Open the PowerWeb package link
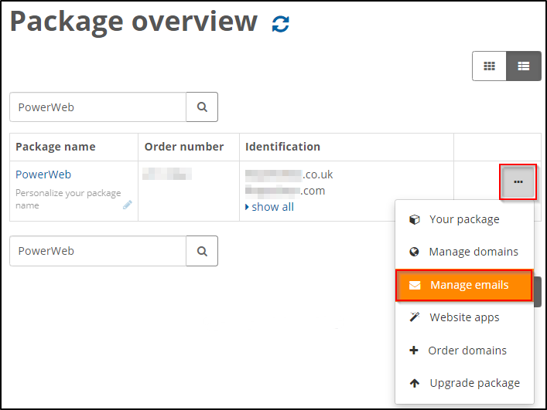 coord(43,175)
